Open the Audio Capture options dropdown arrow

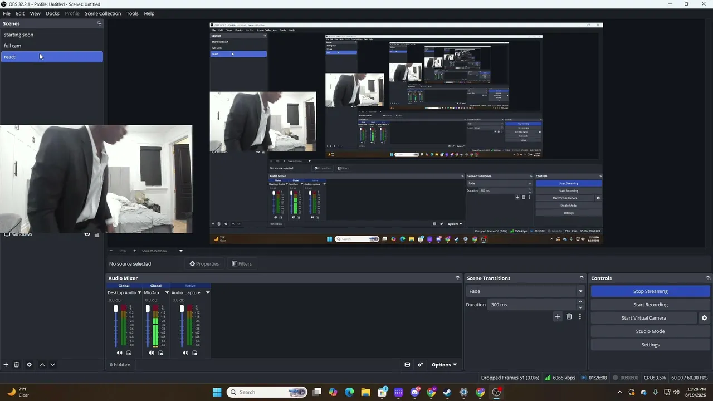pos(208,292)
